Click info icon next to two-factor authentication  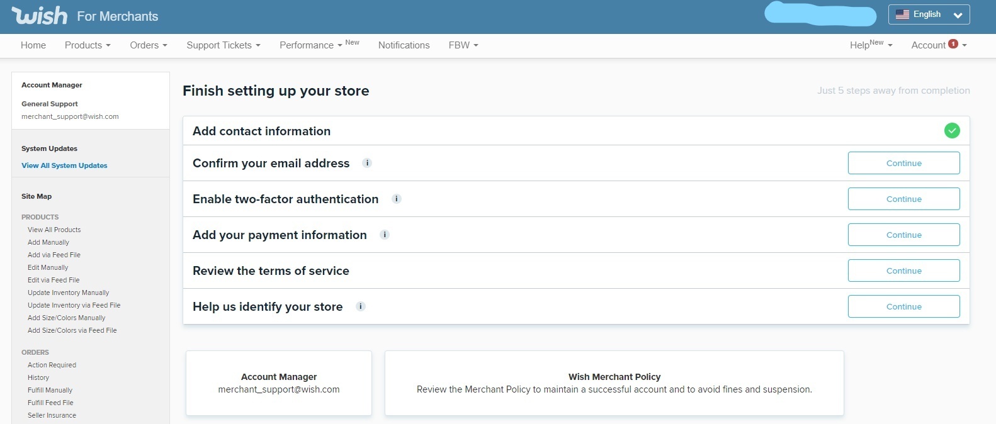click(x=397, y=199)
